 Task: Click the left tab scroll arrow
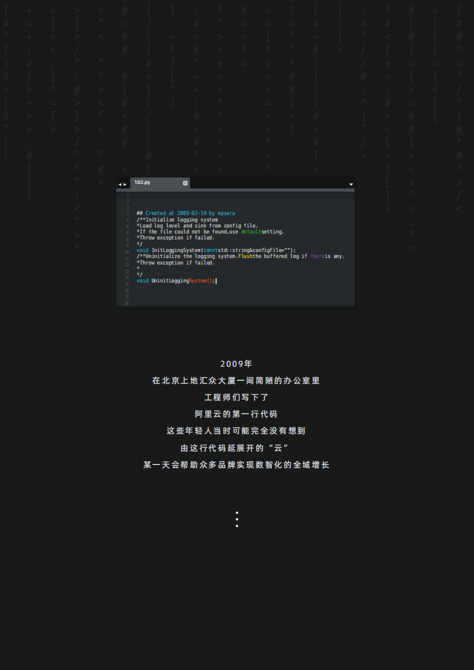[x=119, y=185]
